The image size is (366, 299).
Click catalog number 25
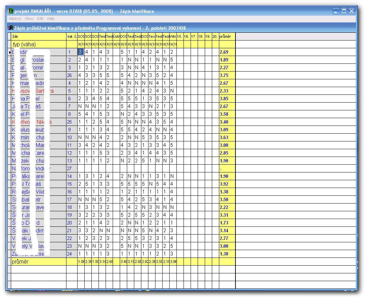pos(69,122)
